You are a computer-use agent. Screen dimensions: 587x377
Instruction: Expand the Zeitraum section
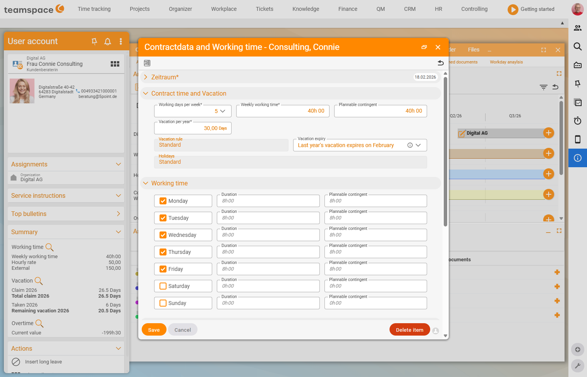[x=146, y=77]
